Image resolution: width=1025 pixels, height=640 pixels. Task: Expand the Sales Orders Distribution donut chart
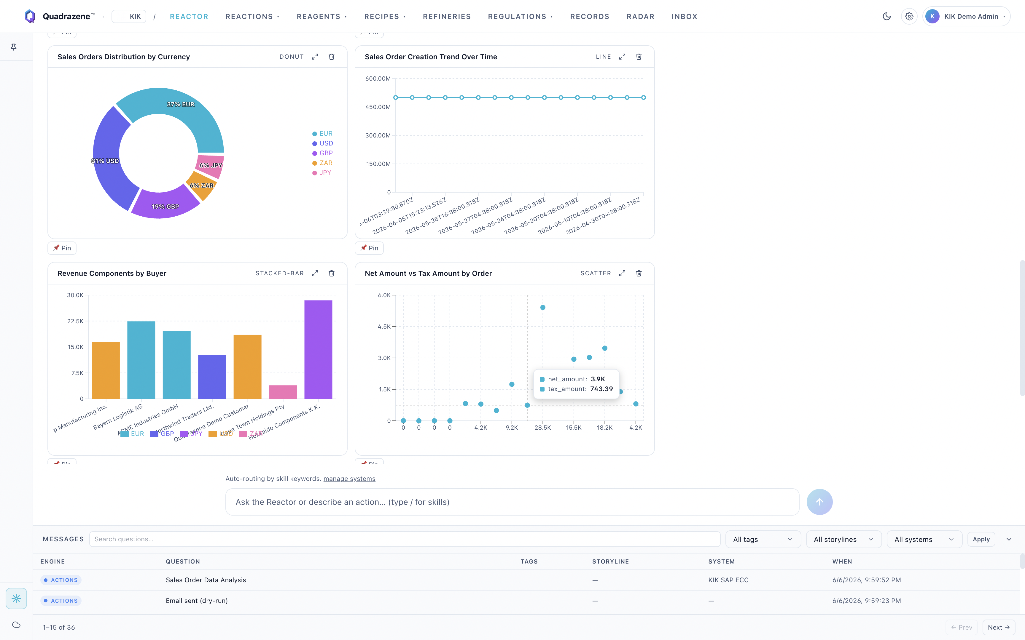pyautogui.click(x=315, y=57)
